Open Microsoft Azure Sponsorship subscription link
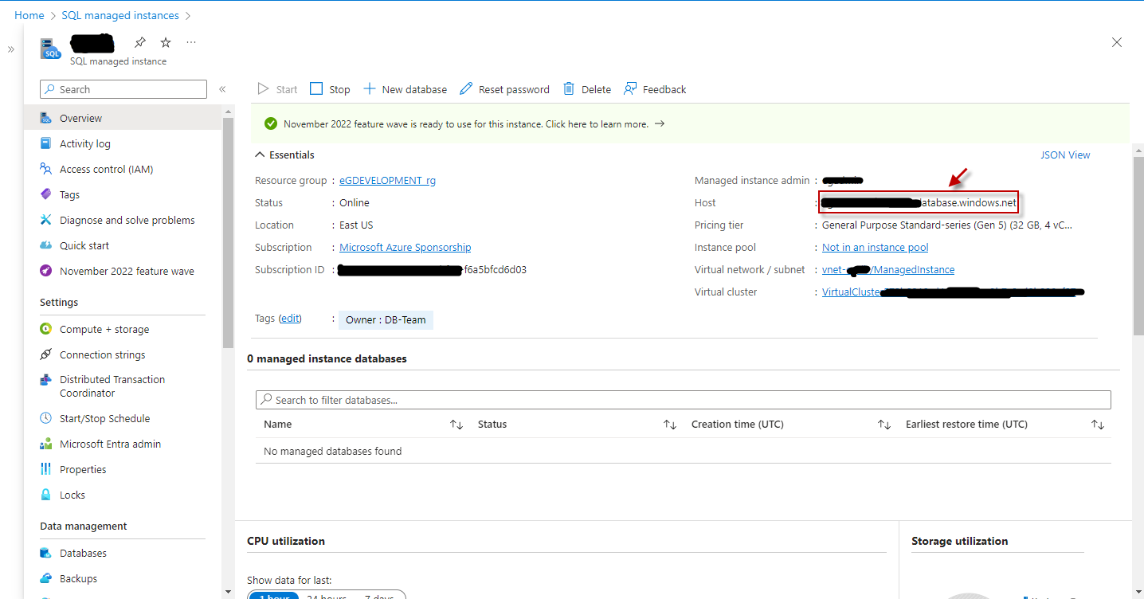 tap(405, 247)
